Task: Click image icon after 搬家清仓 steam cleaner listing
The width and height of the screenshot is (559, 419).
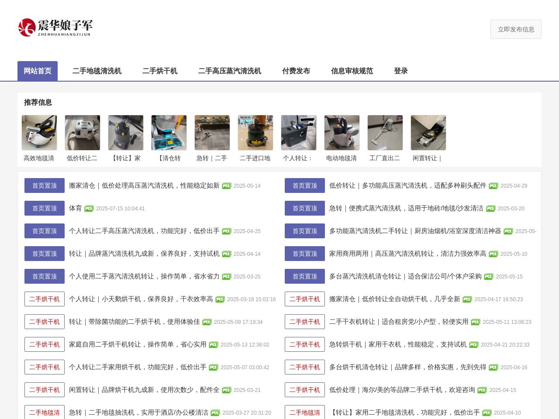Action: click(x=226, y=186)
